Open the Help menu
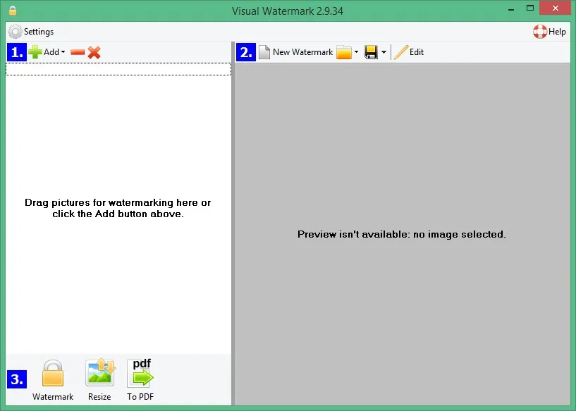Viewport: 576px width, 411px height. 549,32
